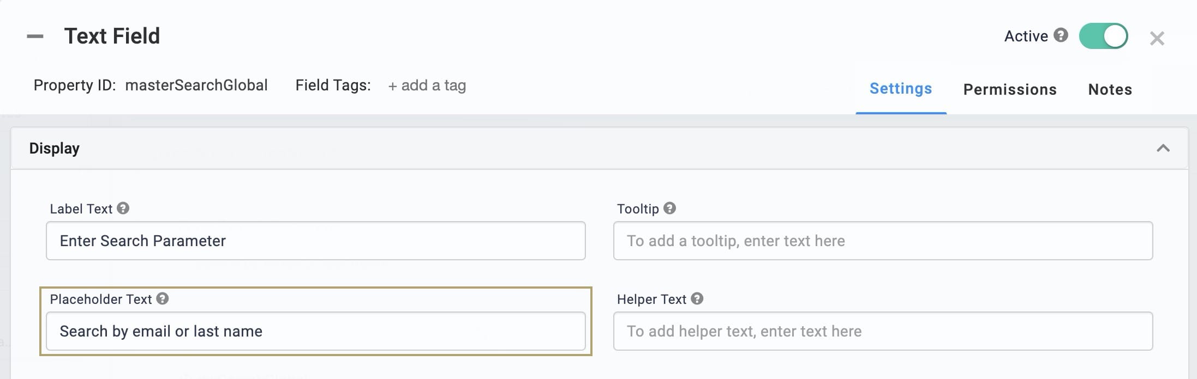Close the Text Field settings panel

tap(1157, 38)
